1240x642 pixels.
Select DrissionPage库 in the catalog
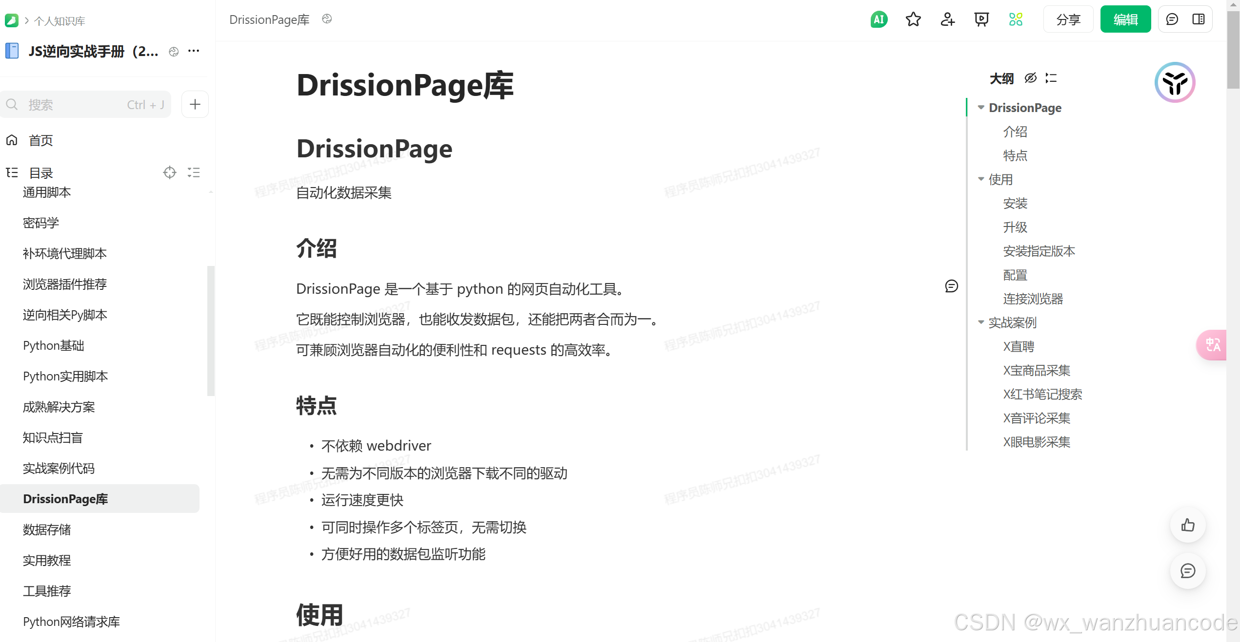[100, 499]
